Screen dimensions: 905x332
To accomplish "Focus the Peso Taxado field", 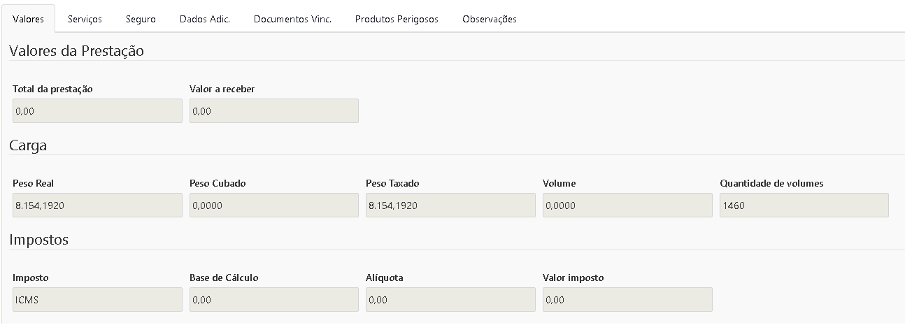I will (x=450, y=205).
